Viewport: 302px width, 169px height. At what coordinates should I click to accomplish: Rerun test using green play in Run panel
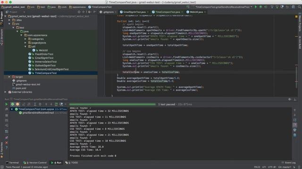click(6, 104)
